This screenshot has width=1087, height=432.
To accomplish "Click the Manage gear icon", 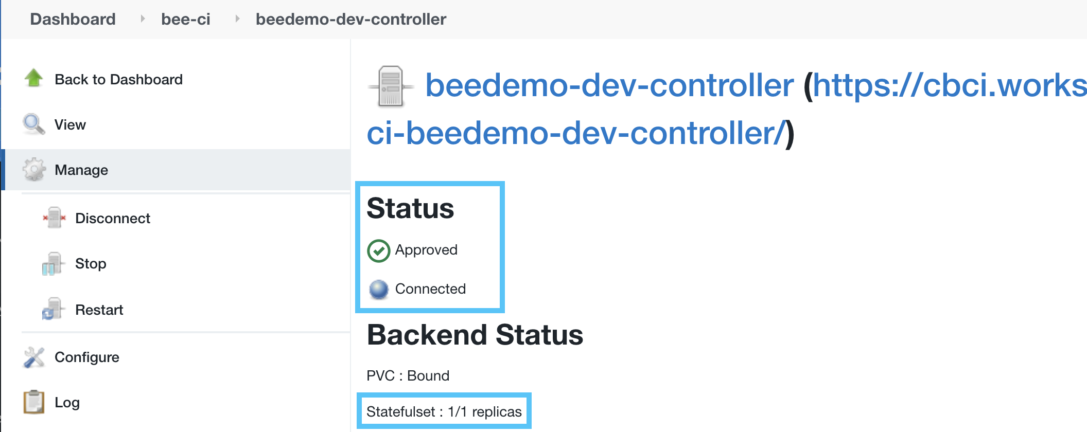I will click(33, 170).
